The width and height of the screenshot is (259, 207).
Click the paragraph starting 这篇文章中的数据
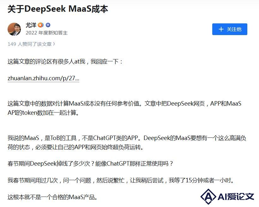tap(124, 108)
